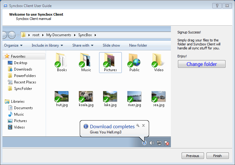Open Videos library
The height and width of the screenshot is (165, 235).
point(16,127)
